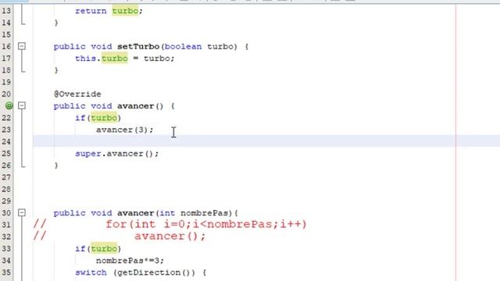Collapse the avancer(int nombrePas) method fold

tap(22, 212)
